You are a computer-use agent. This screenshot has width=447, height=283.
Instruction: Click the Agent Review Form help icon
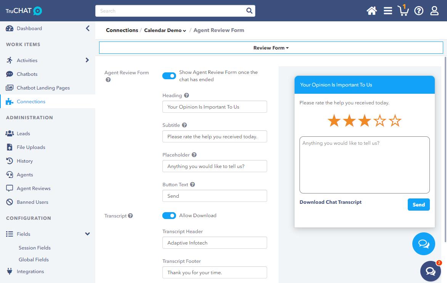108,80
